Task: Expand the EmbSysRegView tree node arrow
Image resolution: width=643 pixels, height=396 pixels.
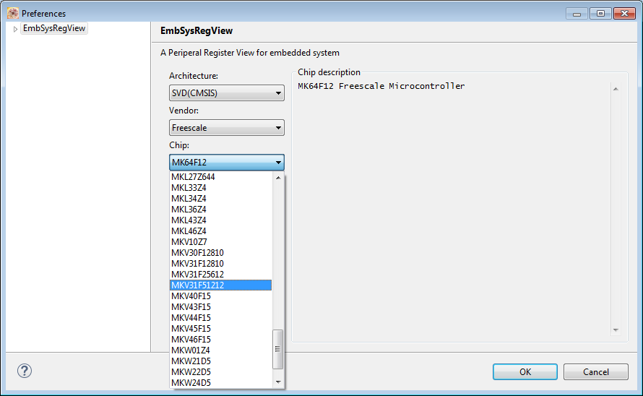Action: coord(15,29)
